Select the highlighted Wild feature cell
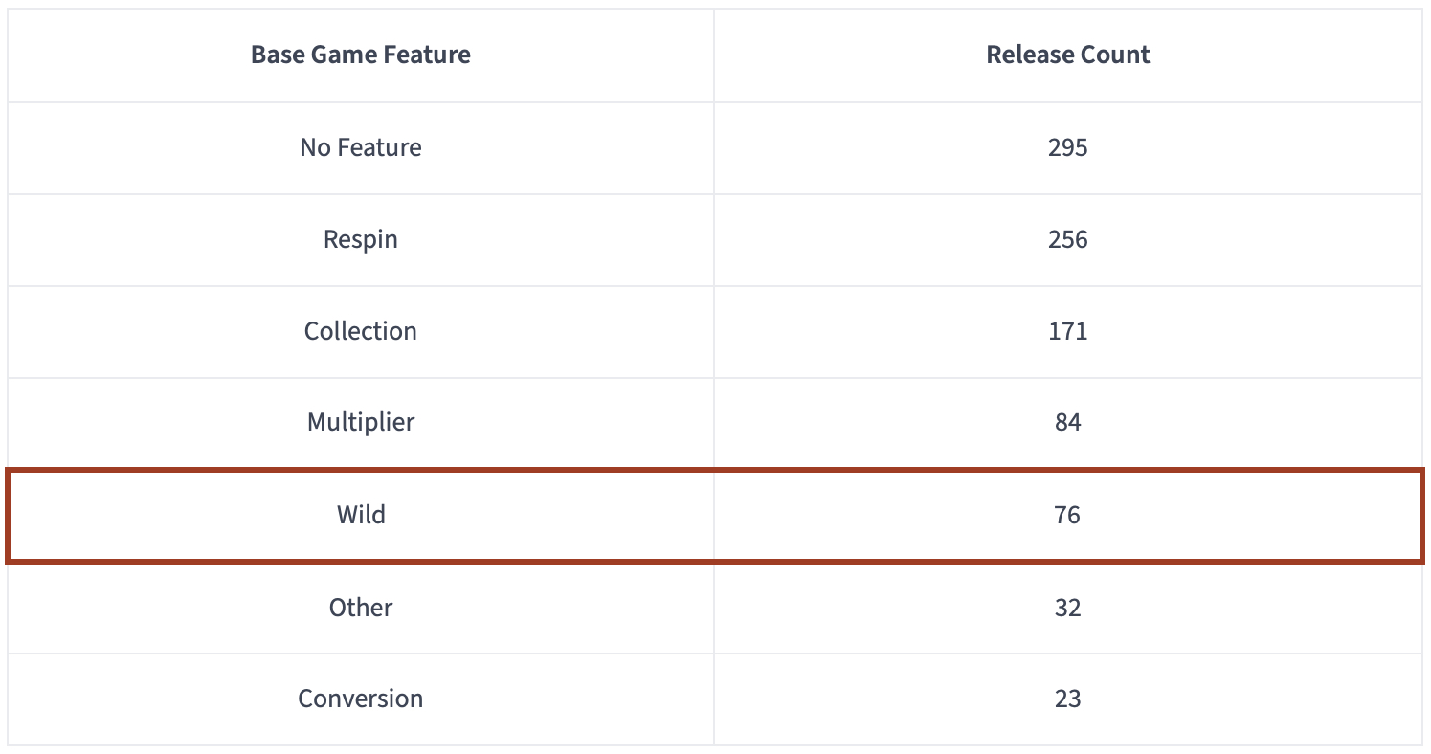Viewport: 1431px width, 754px height. click(361, 515)
